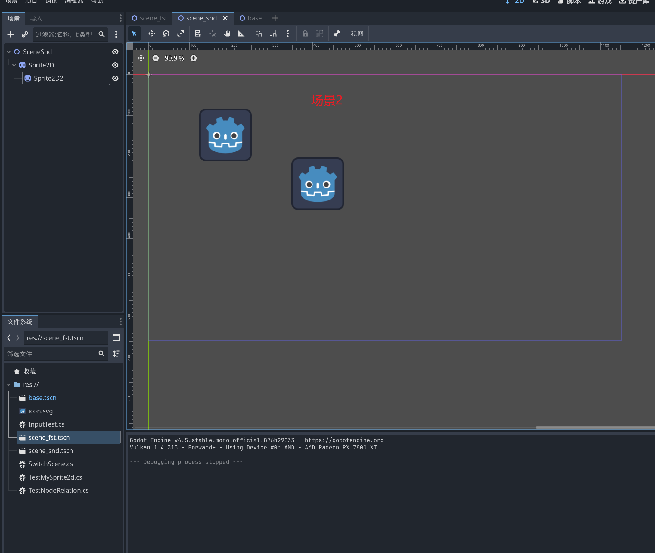The height and width of the screenshot is (553, 655).
Task: Instantiate a child scene via the link icon
Action: (25, 34)
